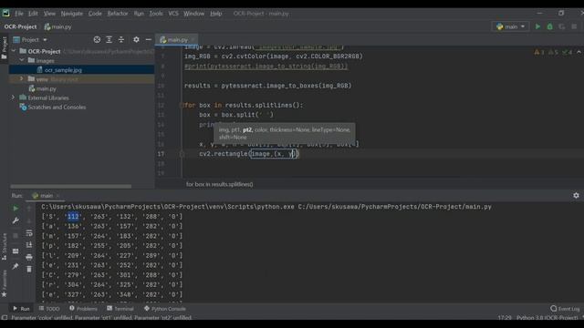Run the main configuration with green play icon
Screen dimensions: 584x328
537,26
